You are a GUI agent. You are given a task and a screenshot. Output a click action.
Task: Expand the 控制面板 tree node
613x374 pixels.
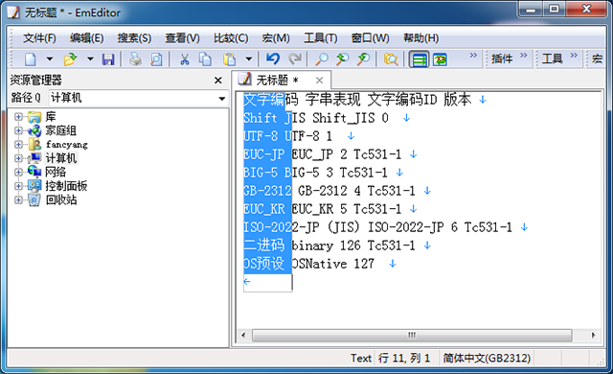tap(18, 186)
